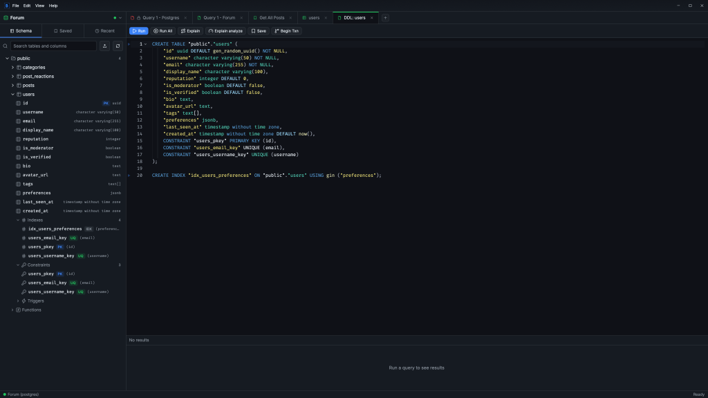The width and height of the screenshot is (708, 398).
Task: Close the Query 1 - Forum tab
Action: point(241,18)
